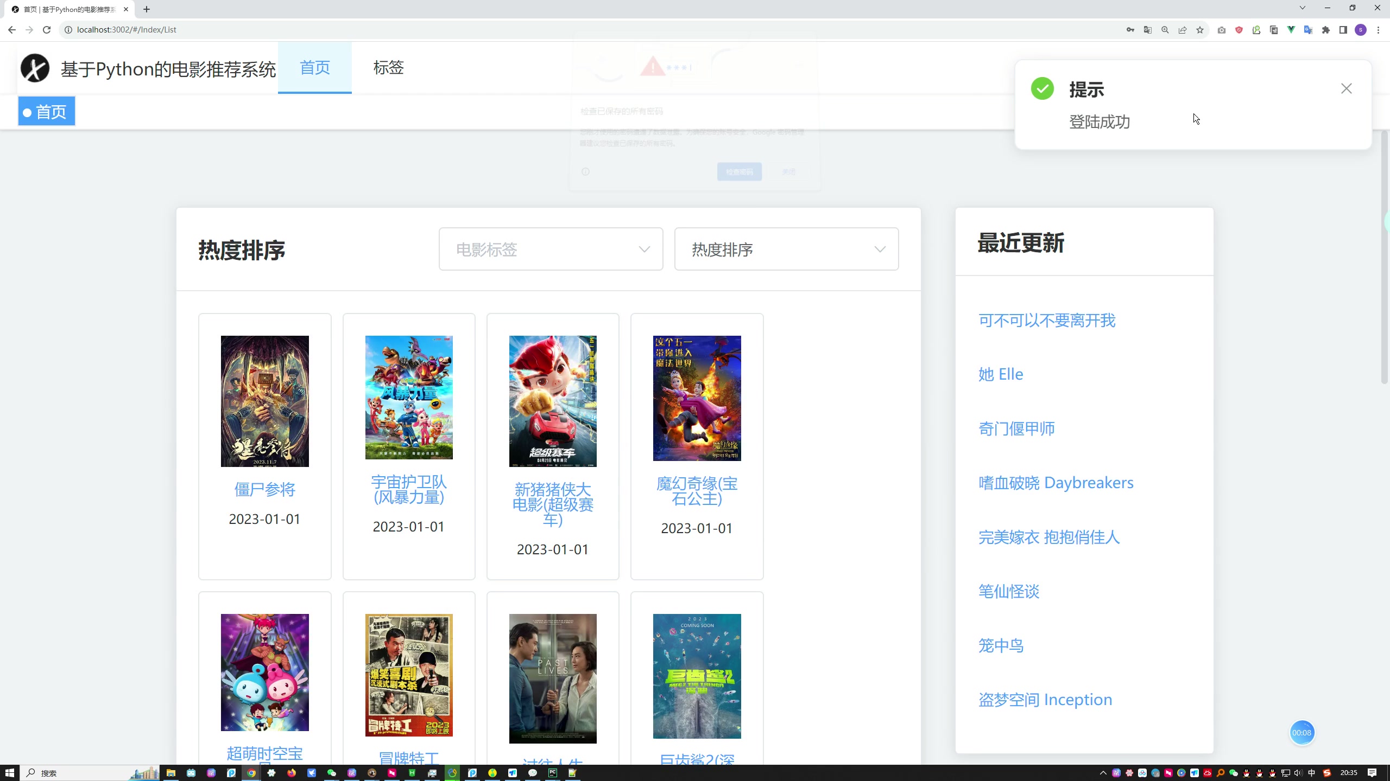Open the 冒牌特工 movie poster

[409, 675]
